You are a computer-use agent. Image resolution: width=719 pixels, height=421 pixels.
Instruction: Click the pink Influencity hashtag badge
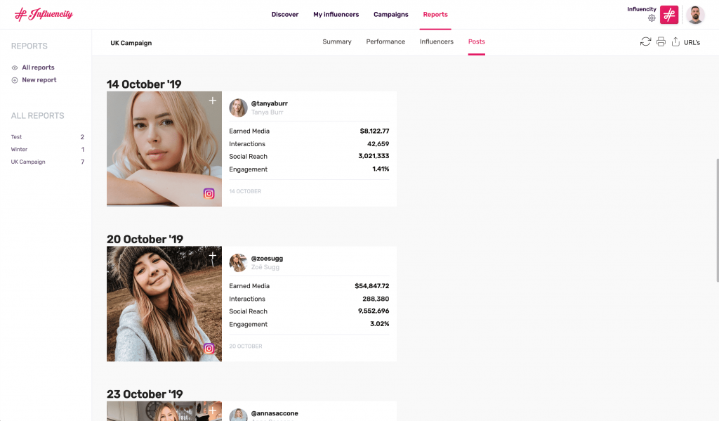tap(669, 15)
